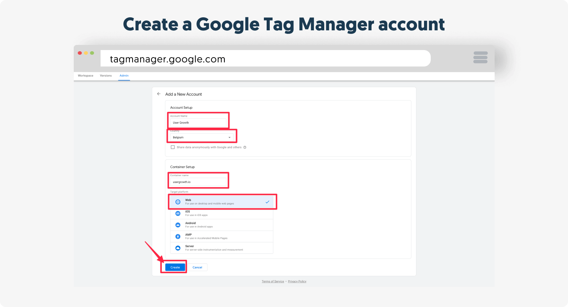Open the browser hamburger menu icon
The height and width of the screenshot is (307, 568).
click(480, 58)
